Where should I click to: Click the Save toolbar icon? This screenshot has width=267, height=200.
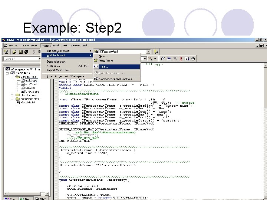point(21,52)
